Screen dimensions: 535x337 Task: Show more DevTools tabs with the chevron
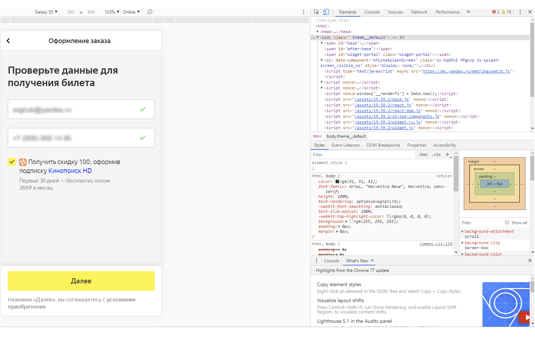468,12
